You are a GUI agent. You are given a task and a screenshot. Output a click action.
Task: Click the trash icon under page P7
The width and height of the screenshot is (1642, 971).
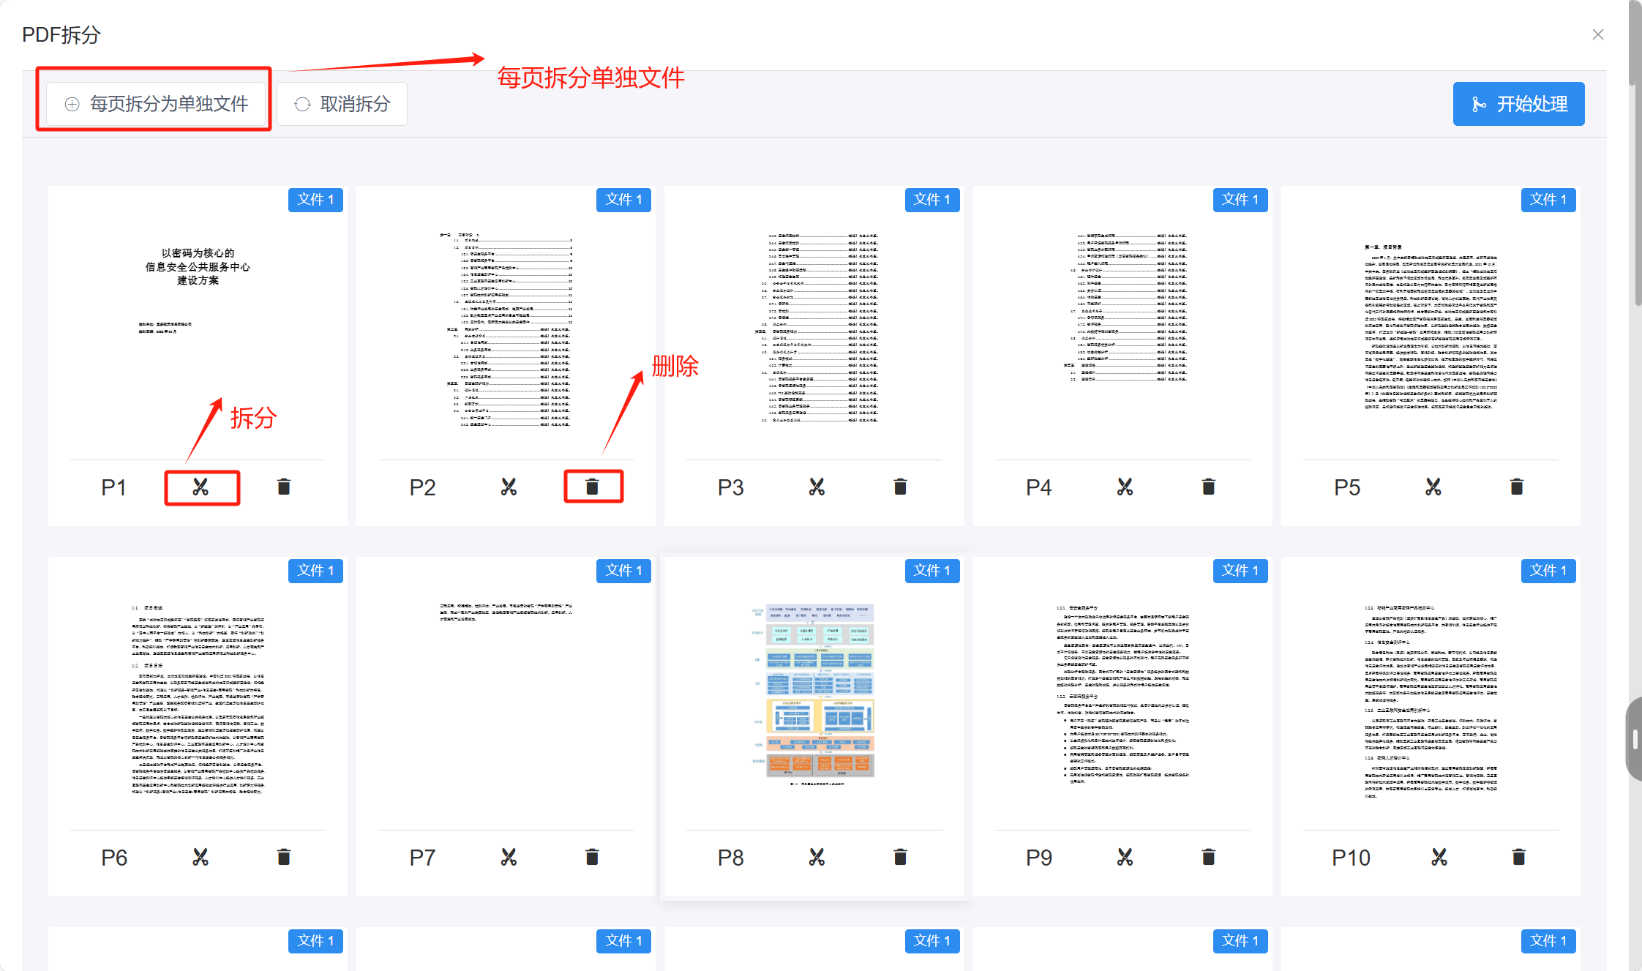592,858
